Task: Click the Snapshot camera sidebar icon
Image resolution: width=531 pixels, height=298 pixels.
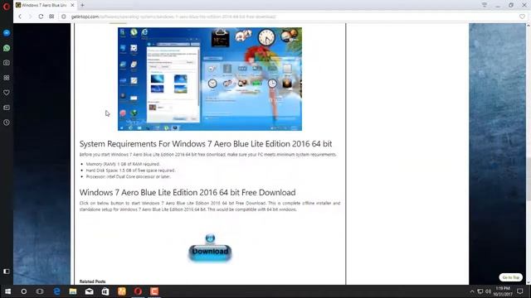Action: [x=7, y=63]
